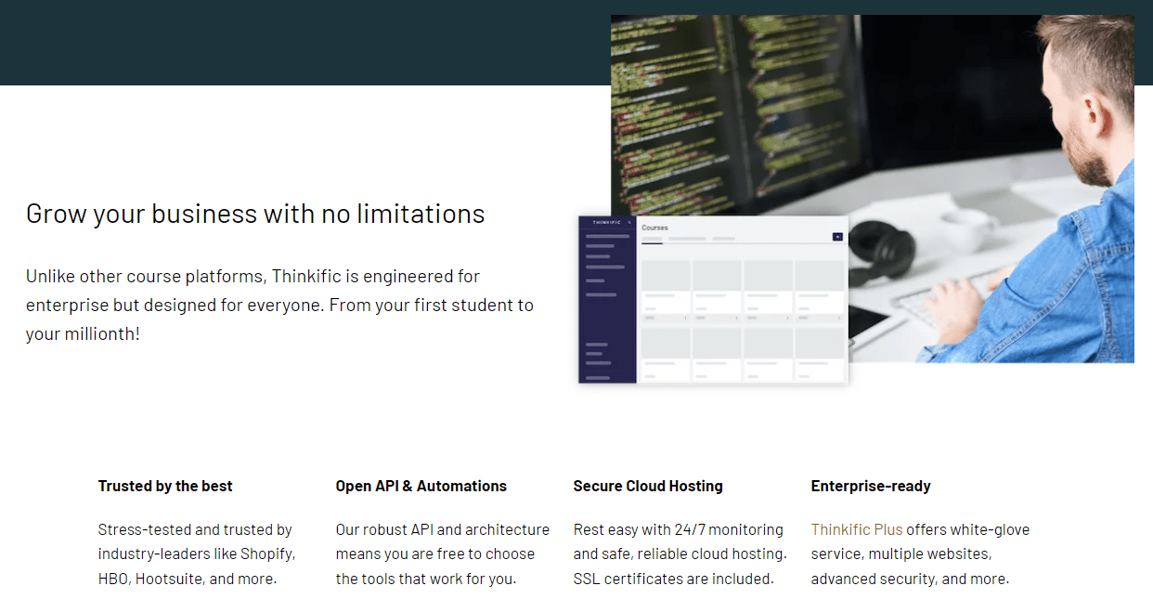Click the paragraph starting "Our robust API"

pos(443,554)
